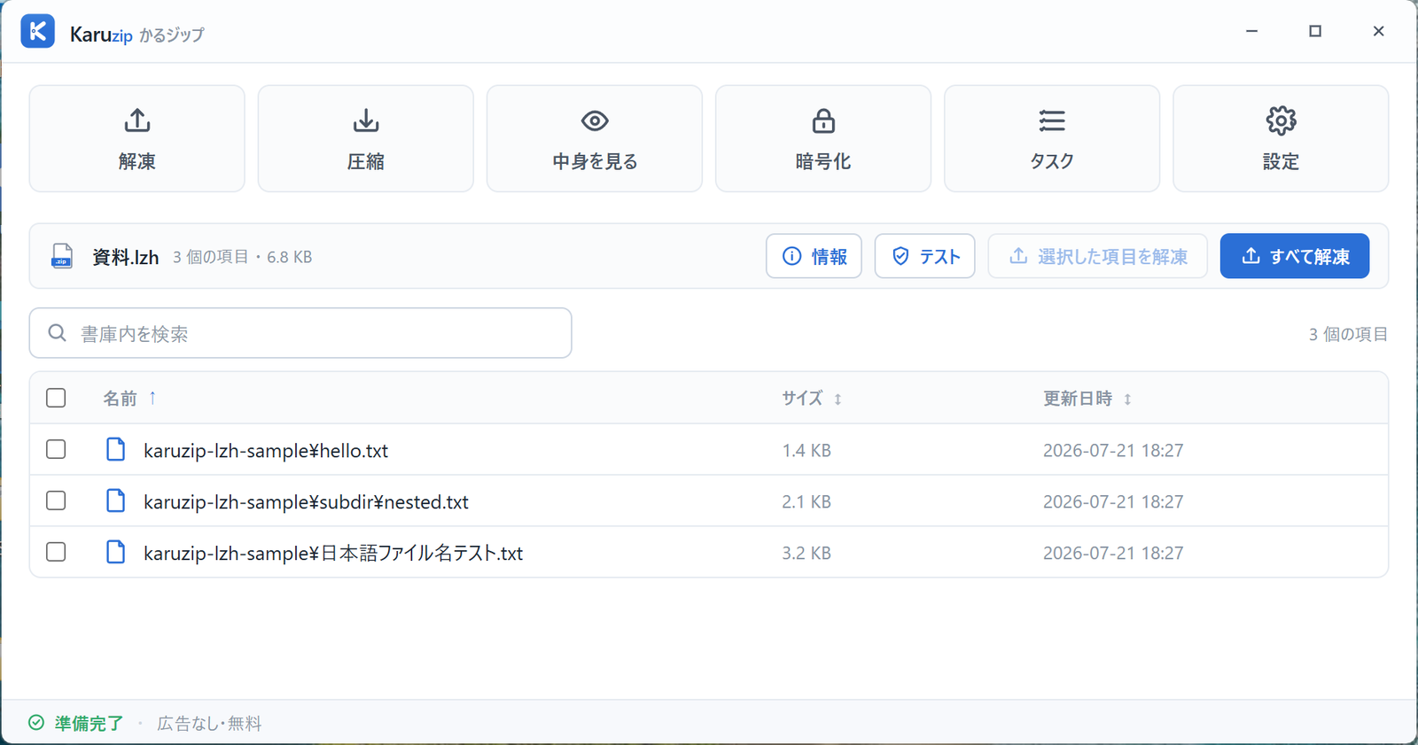Click the magnifier icon in search box
Image resolution: width=1418 pixels, height=745 pixels.
coord(58,333)
